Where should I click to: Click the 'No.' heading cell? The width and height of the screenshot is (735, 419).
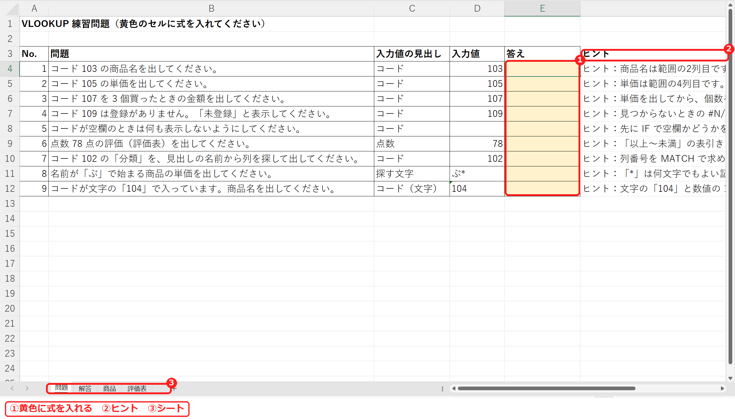pyautogui.click(x=34, y=54)
